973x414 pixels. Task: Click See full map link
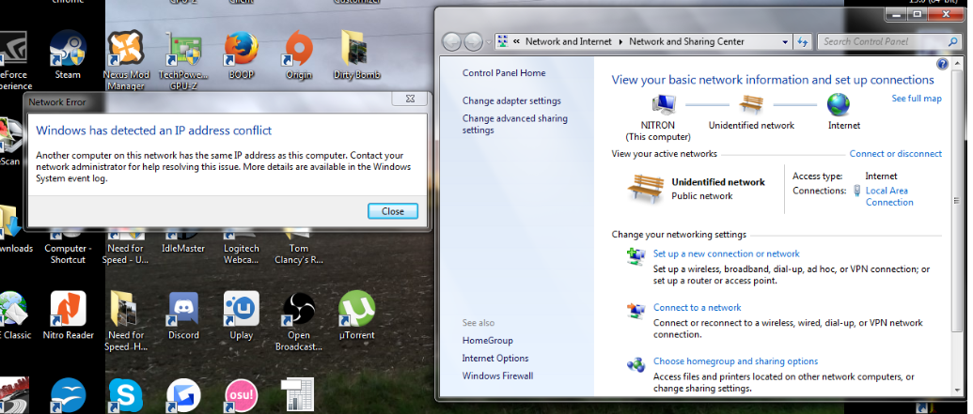[x=917, y=99]
